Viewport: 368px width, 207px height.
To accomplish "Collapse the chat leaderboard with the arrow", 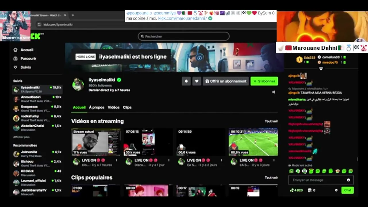I will pyautogui.click(x=321, y=68).
